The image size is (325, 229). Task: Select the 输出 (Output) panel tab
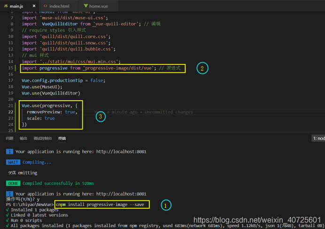pyautogui.click(x=23, y=138)
